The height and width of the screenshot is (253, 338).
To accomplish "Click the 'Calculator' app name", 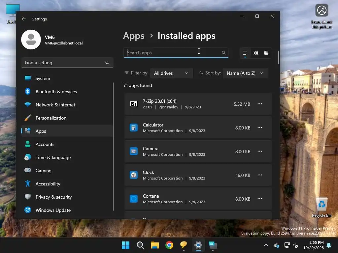I will pyautogui.click(x=153, y=125).
